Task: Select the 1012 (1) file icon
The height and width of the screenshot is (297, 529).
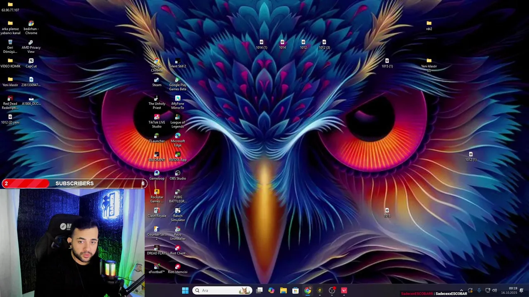Action: (x=471, y=157)
